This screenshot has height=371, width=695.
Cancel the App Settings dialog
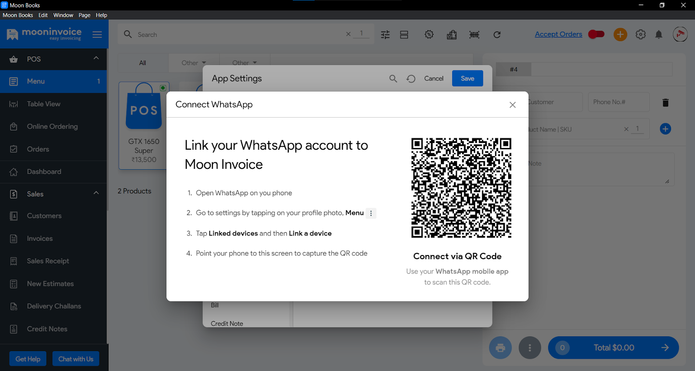434,79
